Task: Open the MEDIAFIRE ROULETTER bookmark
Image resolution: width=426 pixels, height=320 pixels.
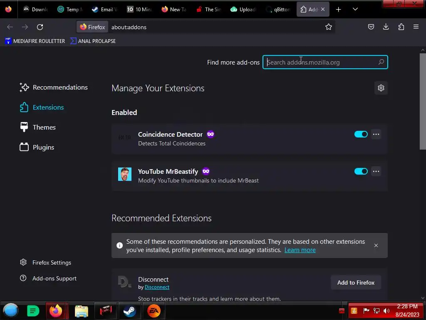Action: pyautogui.click(x=35, y=41)
